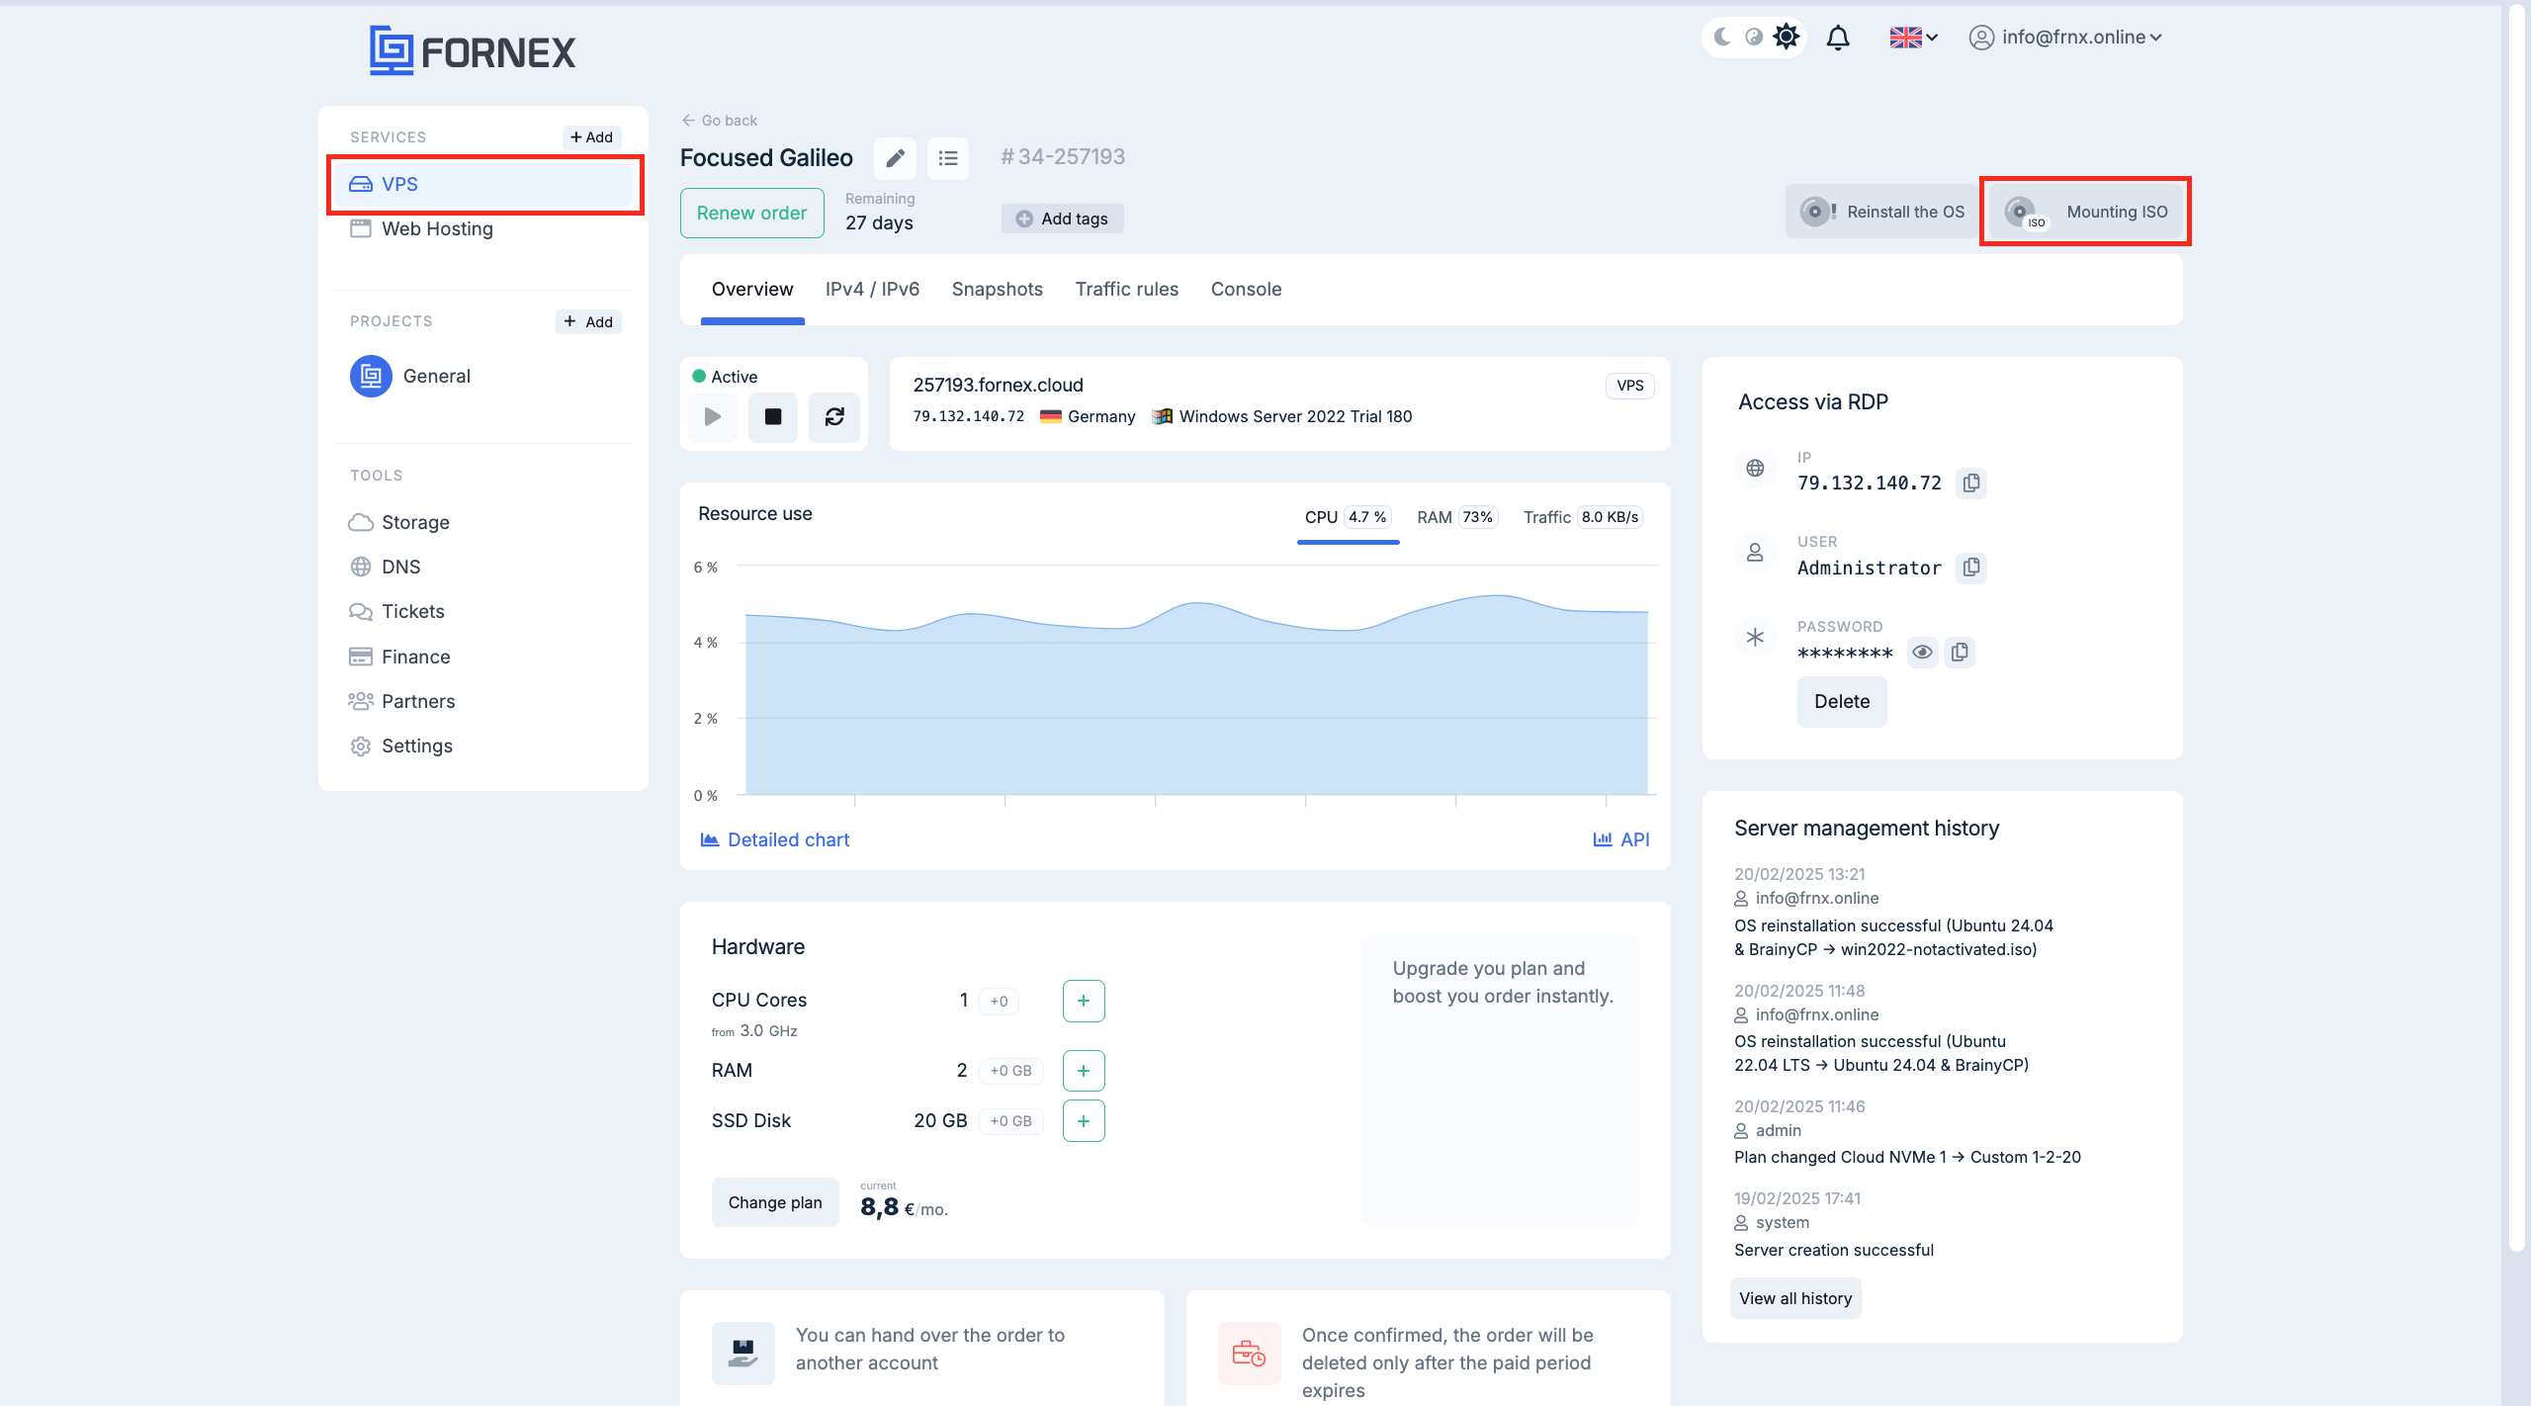
Task: Switch to Overview tab
Action: coord(752,289)
